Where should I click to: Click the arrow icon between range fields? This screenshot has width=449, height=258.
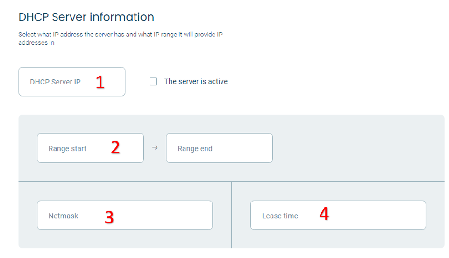(x=155, y=147)
